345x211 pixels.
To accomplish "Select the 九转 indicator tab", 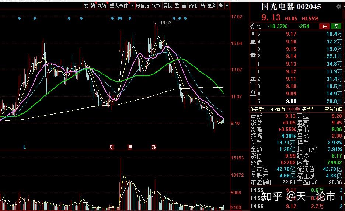I will coord(102,6).
